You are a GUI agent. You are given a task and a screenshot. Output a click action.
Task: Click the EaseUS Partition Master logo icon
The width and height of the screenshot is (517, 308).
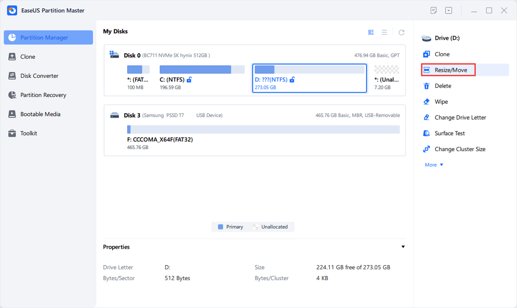pos(12,10)
